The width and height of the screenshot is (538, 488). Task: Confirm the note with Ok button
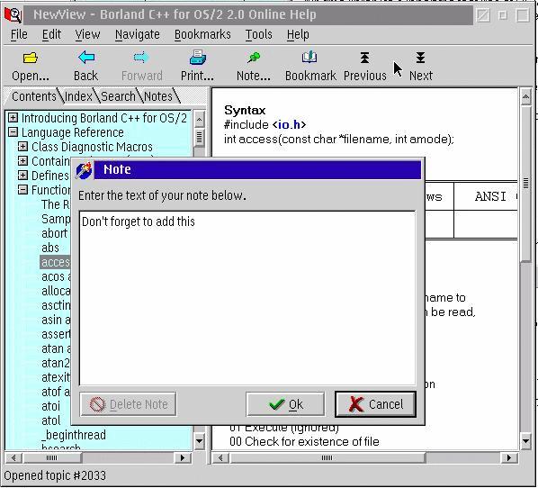[285, 404]
